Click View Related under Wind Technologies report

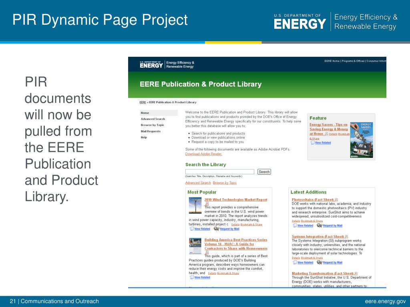202,229
